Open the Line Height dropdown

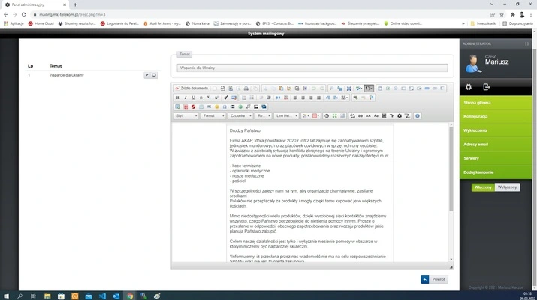(286, 116)
